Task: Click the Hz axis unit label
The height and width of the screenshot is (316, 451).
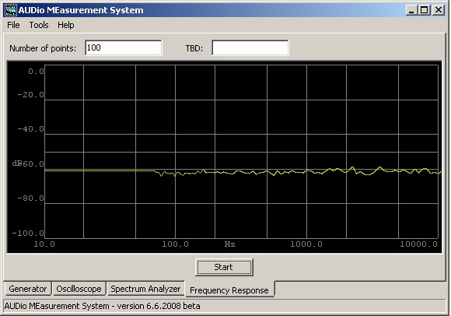Action: [x=230, y=244]
